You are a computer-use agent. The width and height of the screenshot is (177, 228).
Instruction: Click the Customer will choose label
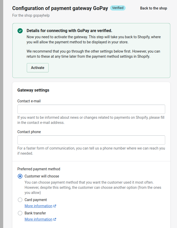click(x=42, y=176)
